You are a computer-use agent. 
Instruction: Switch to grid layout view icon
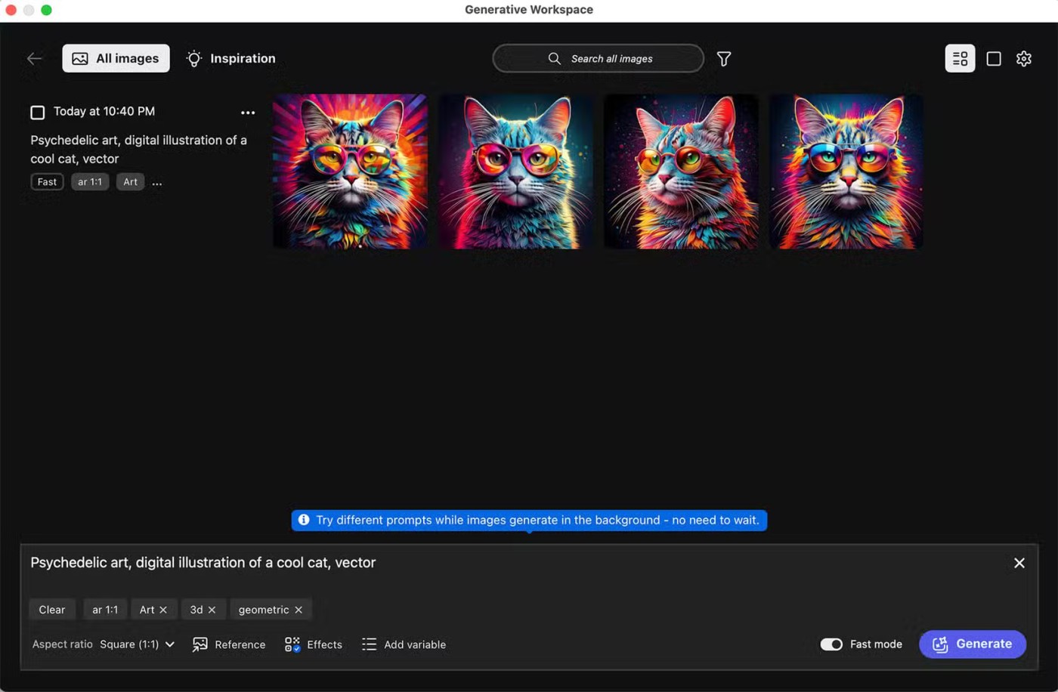point(960,59)
